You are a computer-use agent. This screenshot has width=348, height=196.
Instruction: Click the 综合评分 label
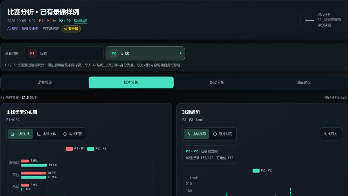pyautogui.click(x=324, y=15)
